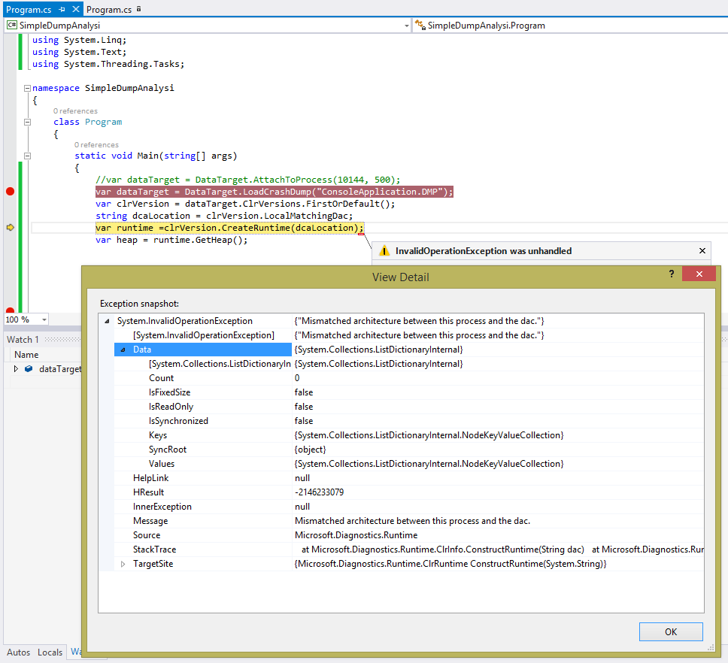Close the View Detail dialog via its red X

click(699, 274)
